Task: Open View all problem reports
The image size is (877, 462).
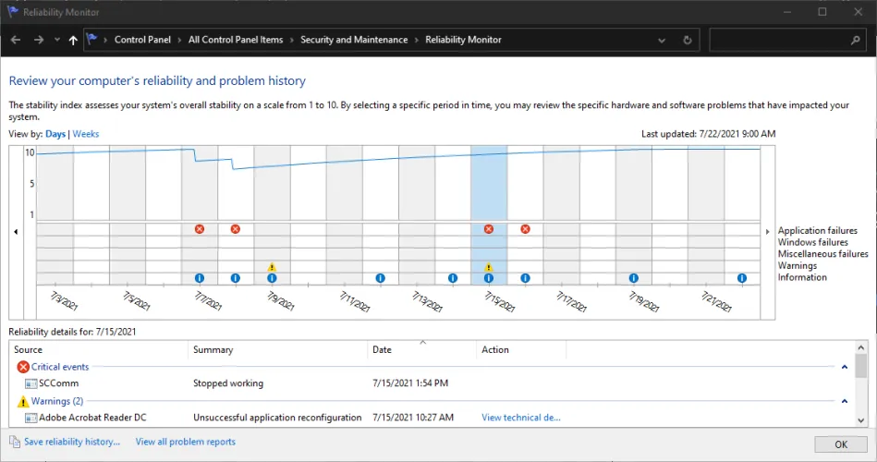Action: [185, 442]
